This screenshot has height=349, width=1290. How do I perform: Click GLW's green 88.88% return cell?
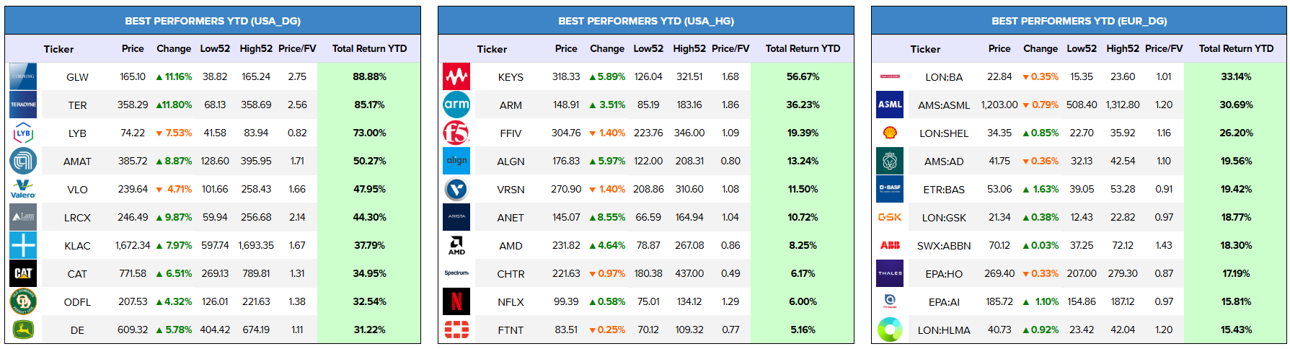coord(369,76)
